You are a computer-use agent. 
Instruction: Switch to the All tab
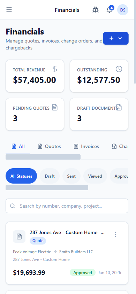(x=18, y=146)
